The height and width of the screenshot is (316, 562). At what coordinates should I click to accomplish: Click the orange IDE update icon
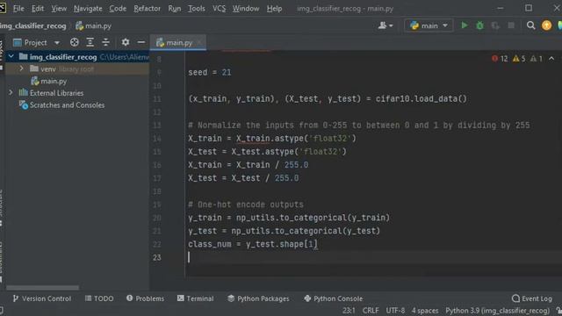pos(546,25)
